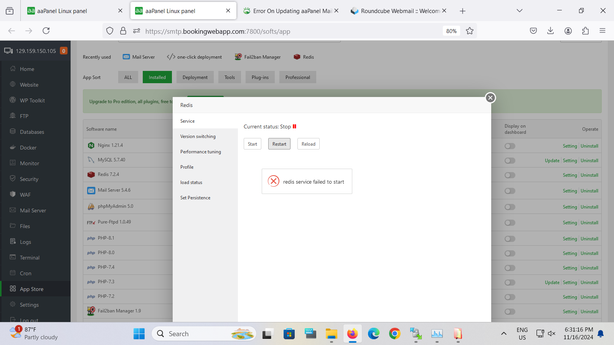Click the Windows taskbar Search box
The height and width of the screenshot is (345, 614).
[203, 334]
